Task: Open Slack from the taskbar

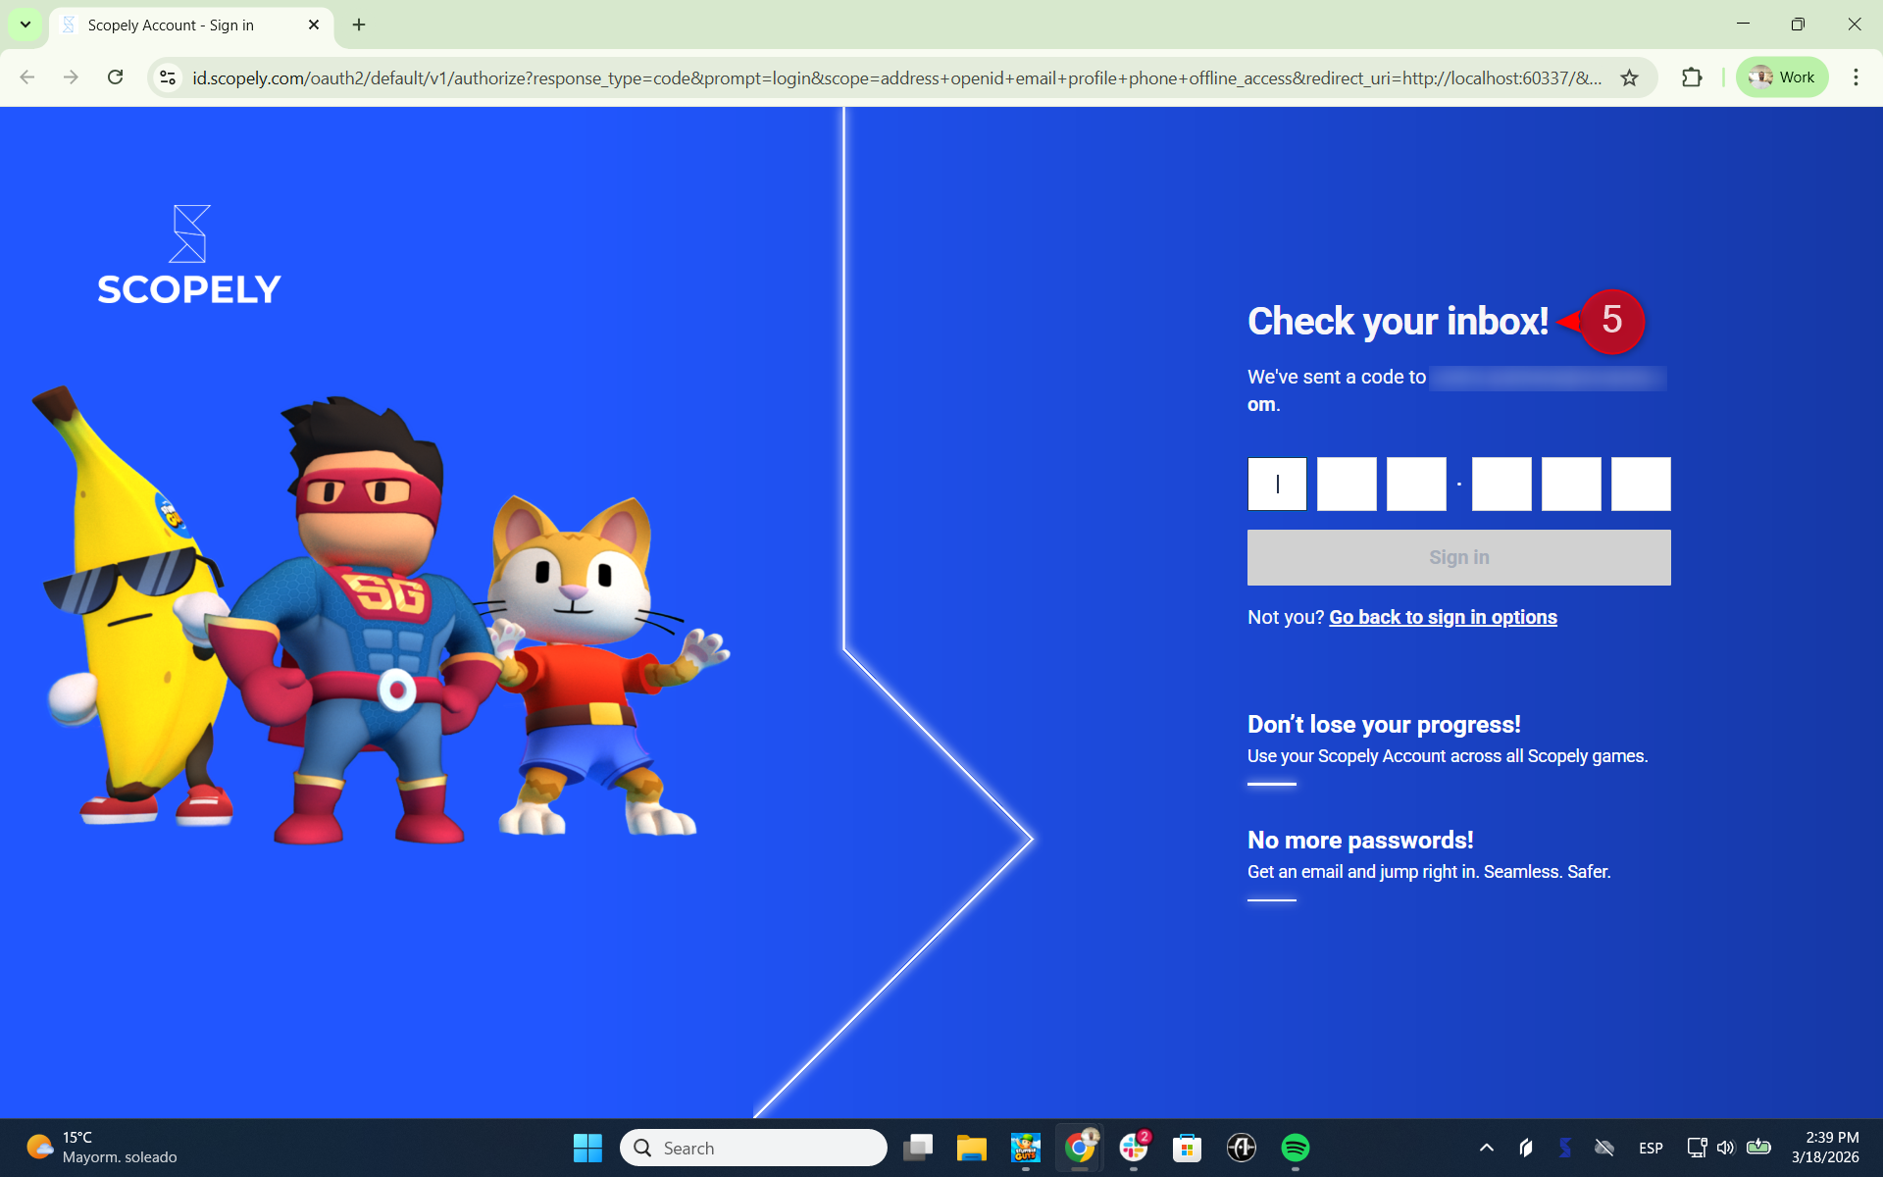Action: pyautogui.click(x=1133, y=1147)
